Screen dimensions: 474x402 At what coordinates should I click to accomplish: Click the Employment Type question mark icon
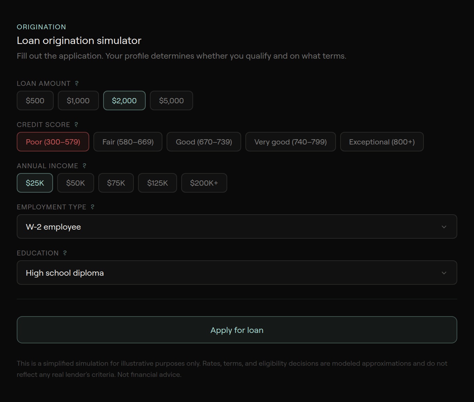tap(92, 207)
